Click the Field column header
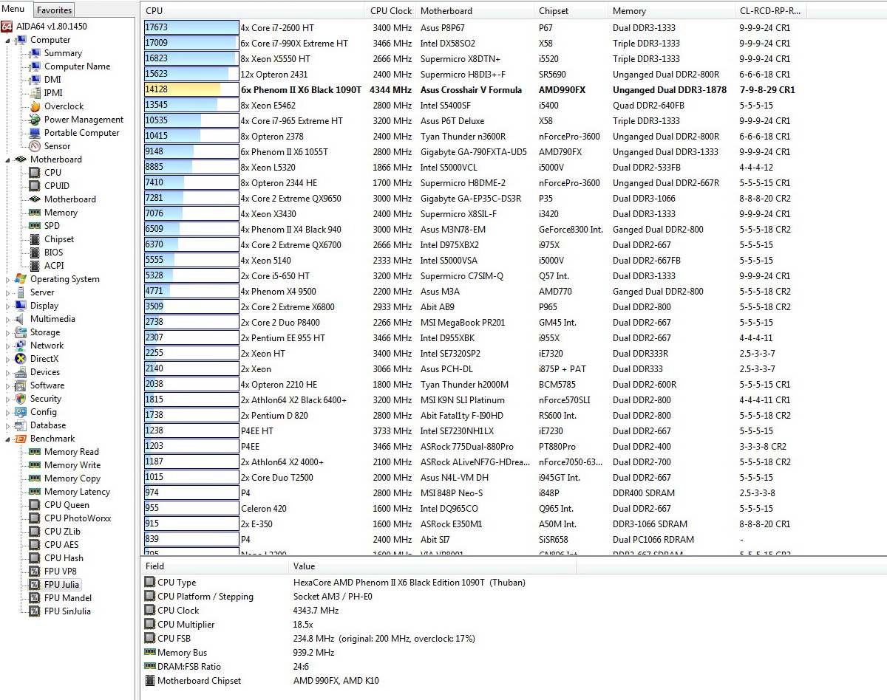 (x=214, y=566)
